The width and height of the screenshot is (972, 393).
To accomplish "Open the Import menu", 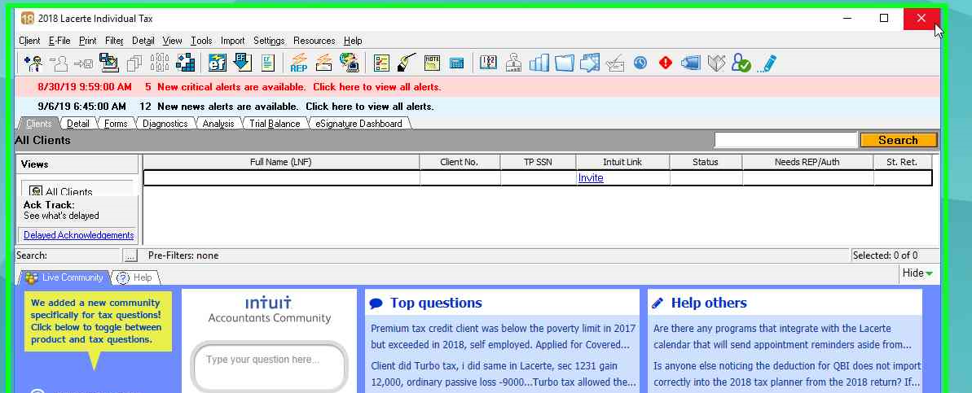I will tap(232, 41).
